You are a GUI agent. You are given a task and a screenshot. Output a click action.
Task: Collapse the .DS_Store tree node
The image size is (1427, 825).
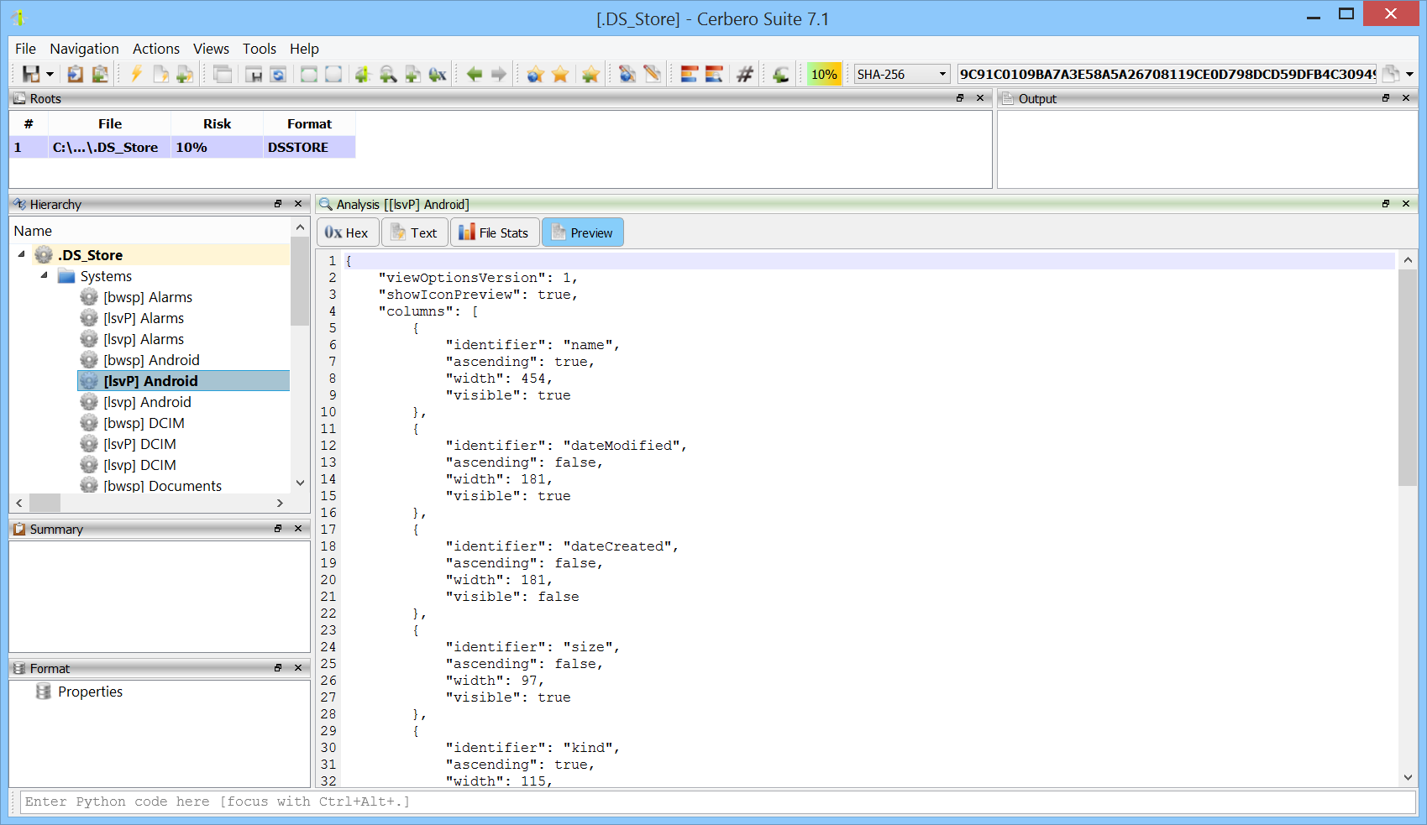pos(22,253)
